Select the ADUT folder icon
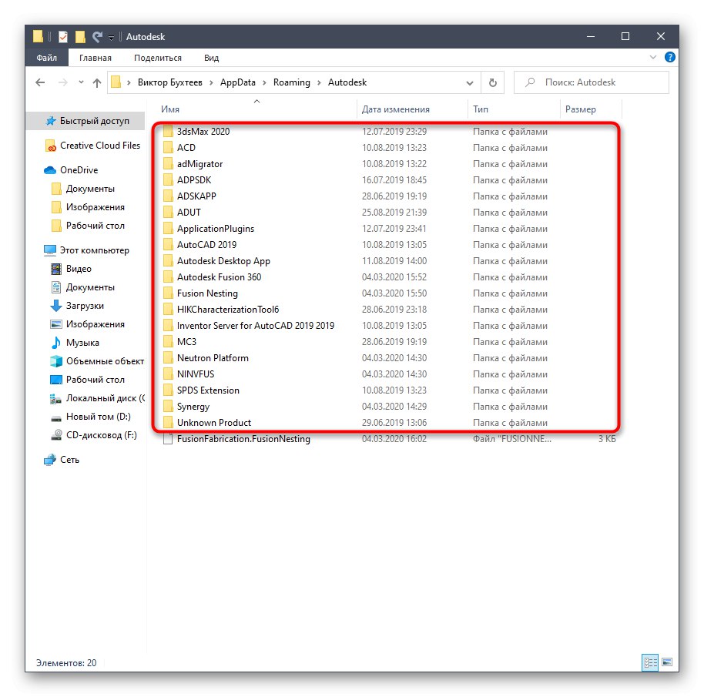 pyautogui.click(x=168, y=213)
